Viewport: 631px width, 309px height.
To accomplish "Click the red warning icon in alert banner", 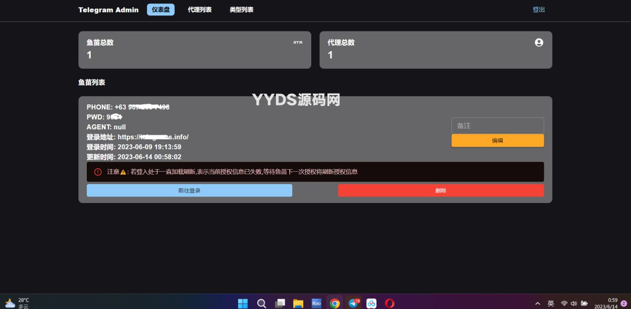I will (x=98, y=172).
